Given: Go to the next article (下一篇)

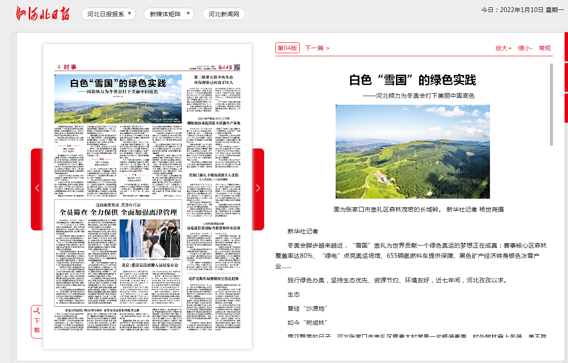Looking at the screenshot, I should [317, 48].
